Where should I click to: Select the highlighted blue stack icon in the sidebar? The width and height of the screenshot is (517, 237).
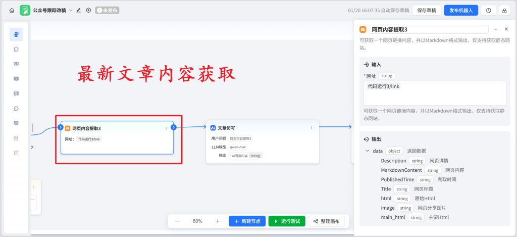click(x=16, y=34)
